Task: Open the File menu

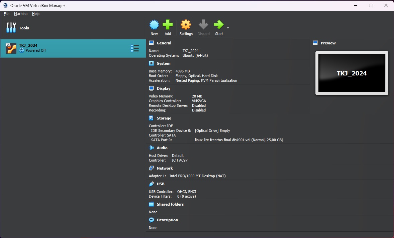Action: [6, 14]
